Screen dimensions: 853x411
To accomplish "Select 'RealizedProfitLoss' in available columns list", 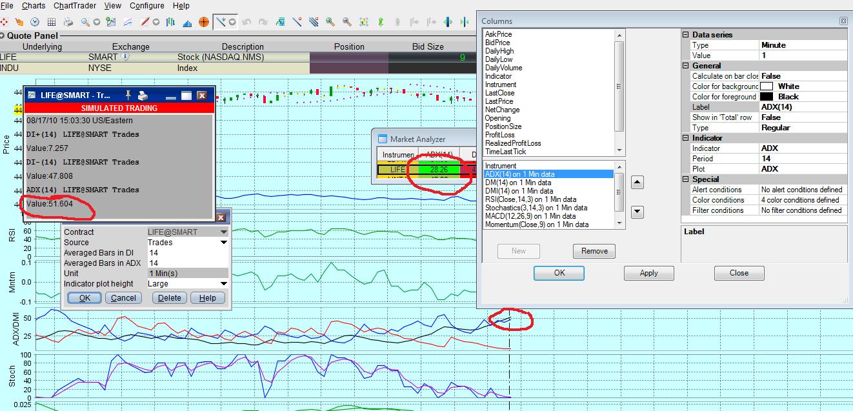I will pos(513,143).
